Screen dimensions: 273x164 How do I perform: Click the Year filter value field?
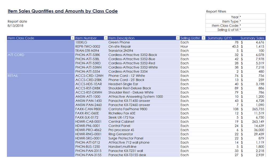(252, 16)
